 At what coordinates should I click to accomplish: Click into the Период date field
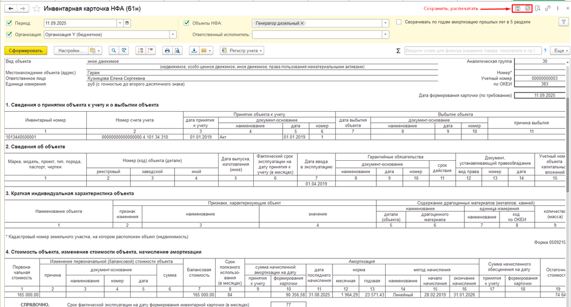(x=80, y=23)
